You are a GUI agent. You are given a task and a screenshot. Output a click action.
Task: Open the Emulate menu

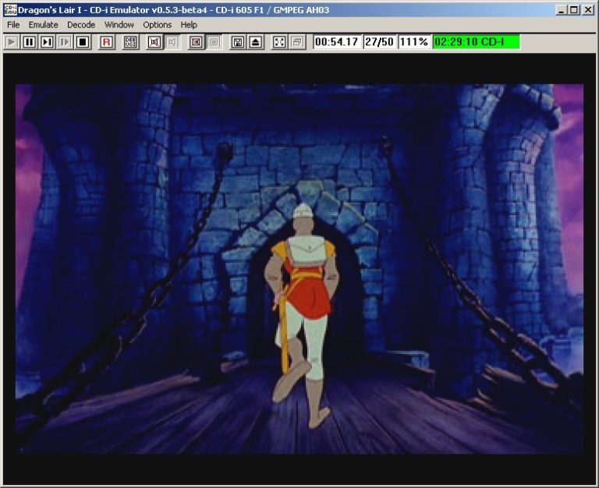tap(43, 25)
